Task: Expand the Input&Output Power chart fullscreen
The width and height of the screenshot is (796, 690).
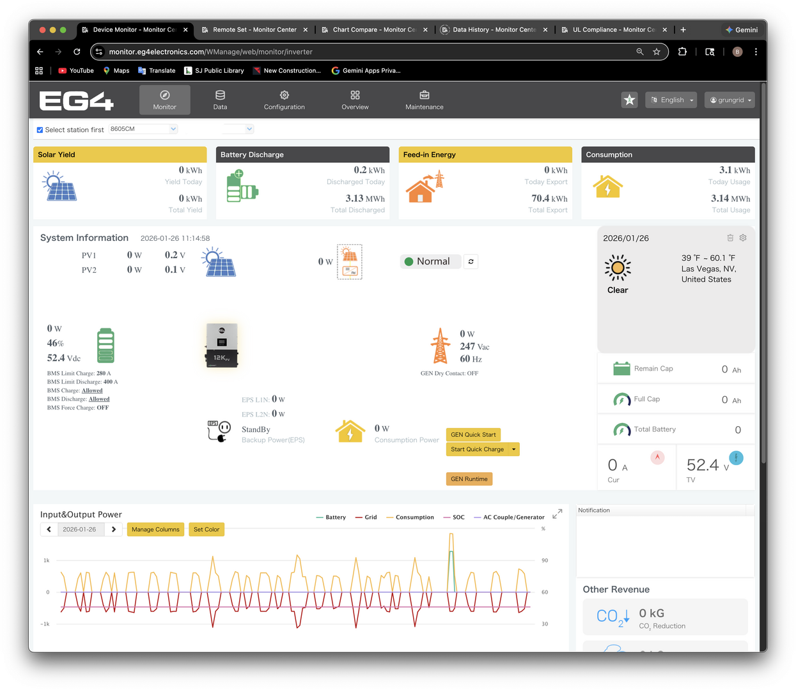Action: pyautogui.click(x=557, y=514)
